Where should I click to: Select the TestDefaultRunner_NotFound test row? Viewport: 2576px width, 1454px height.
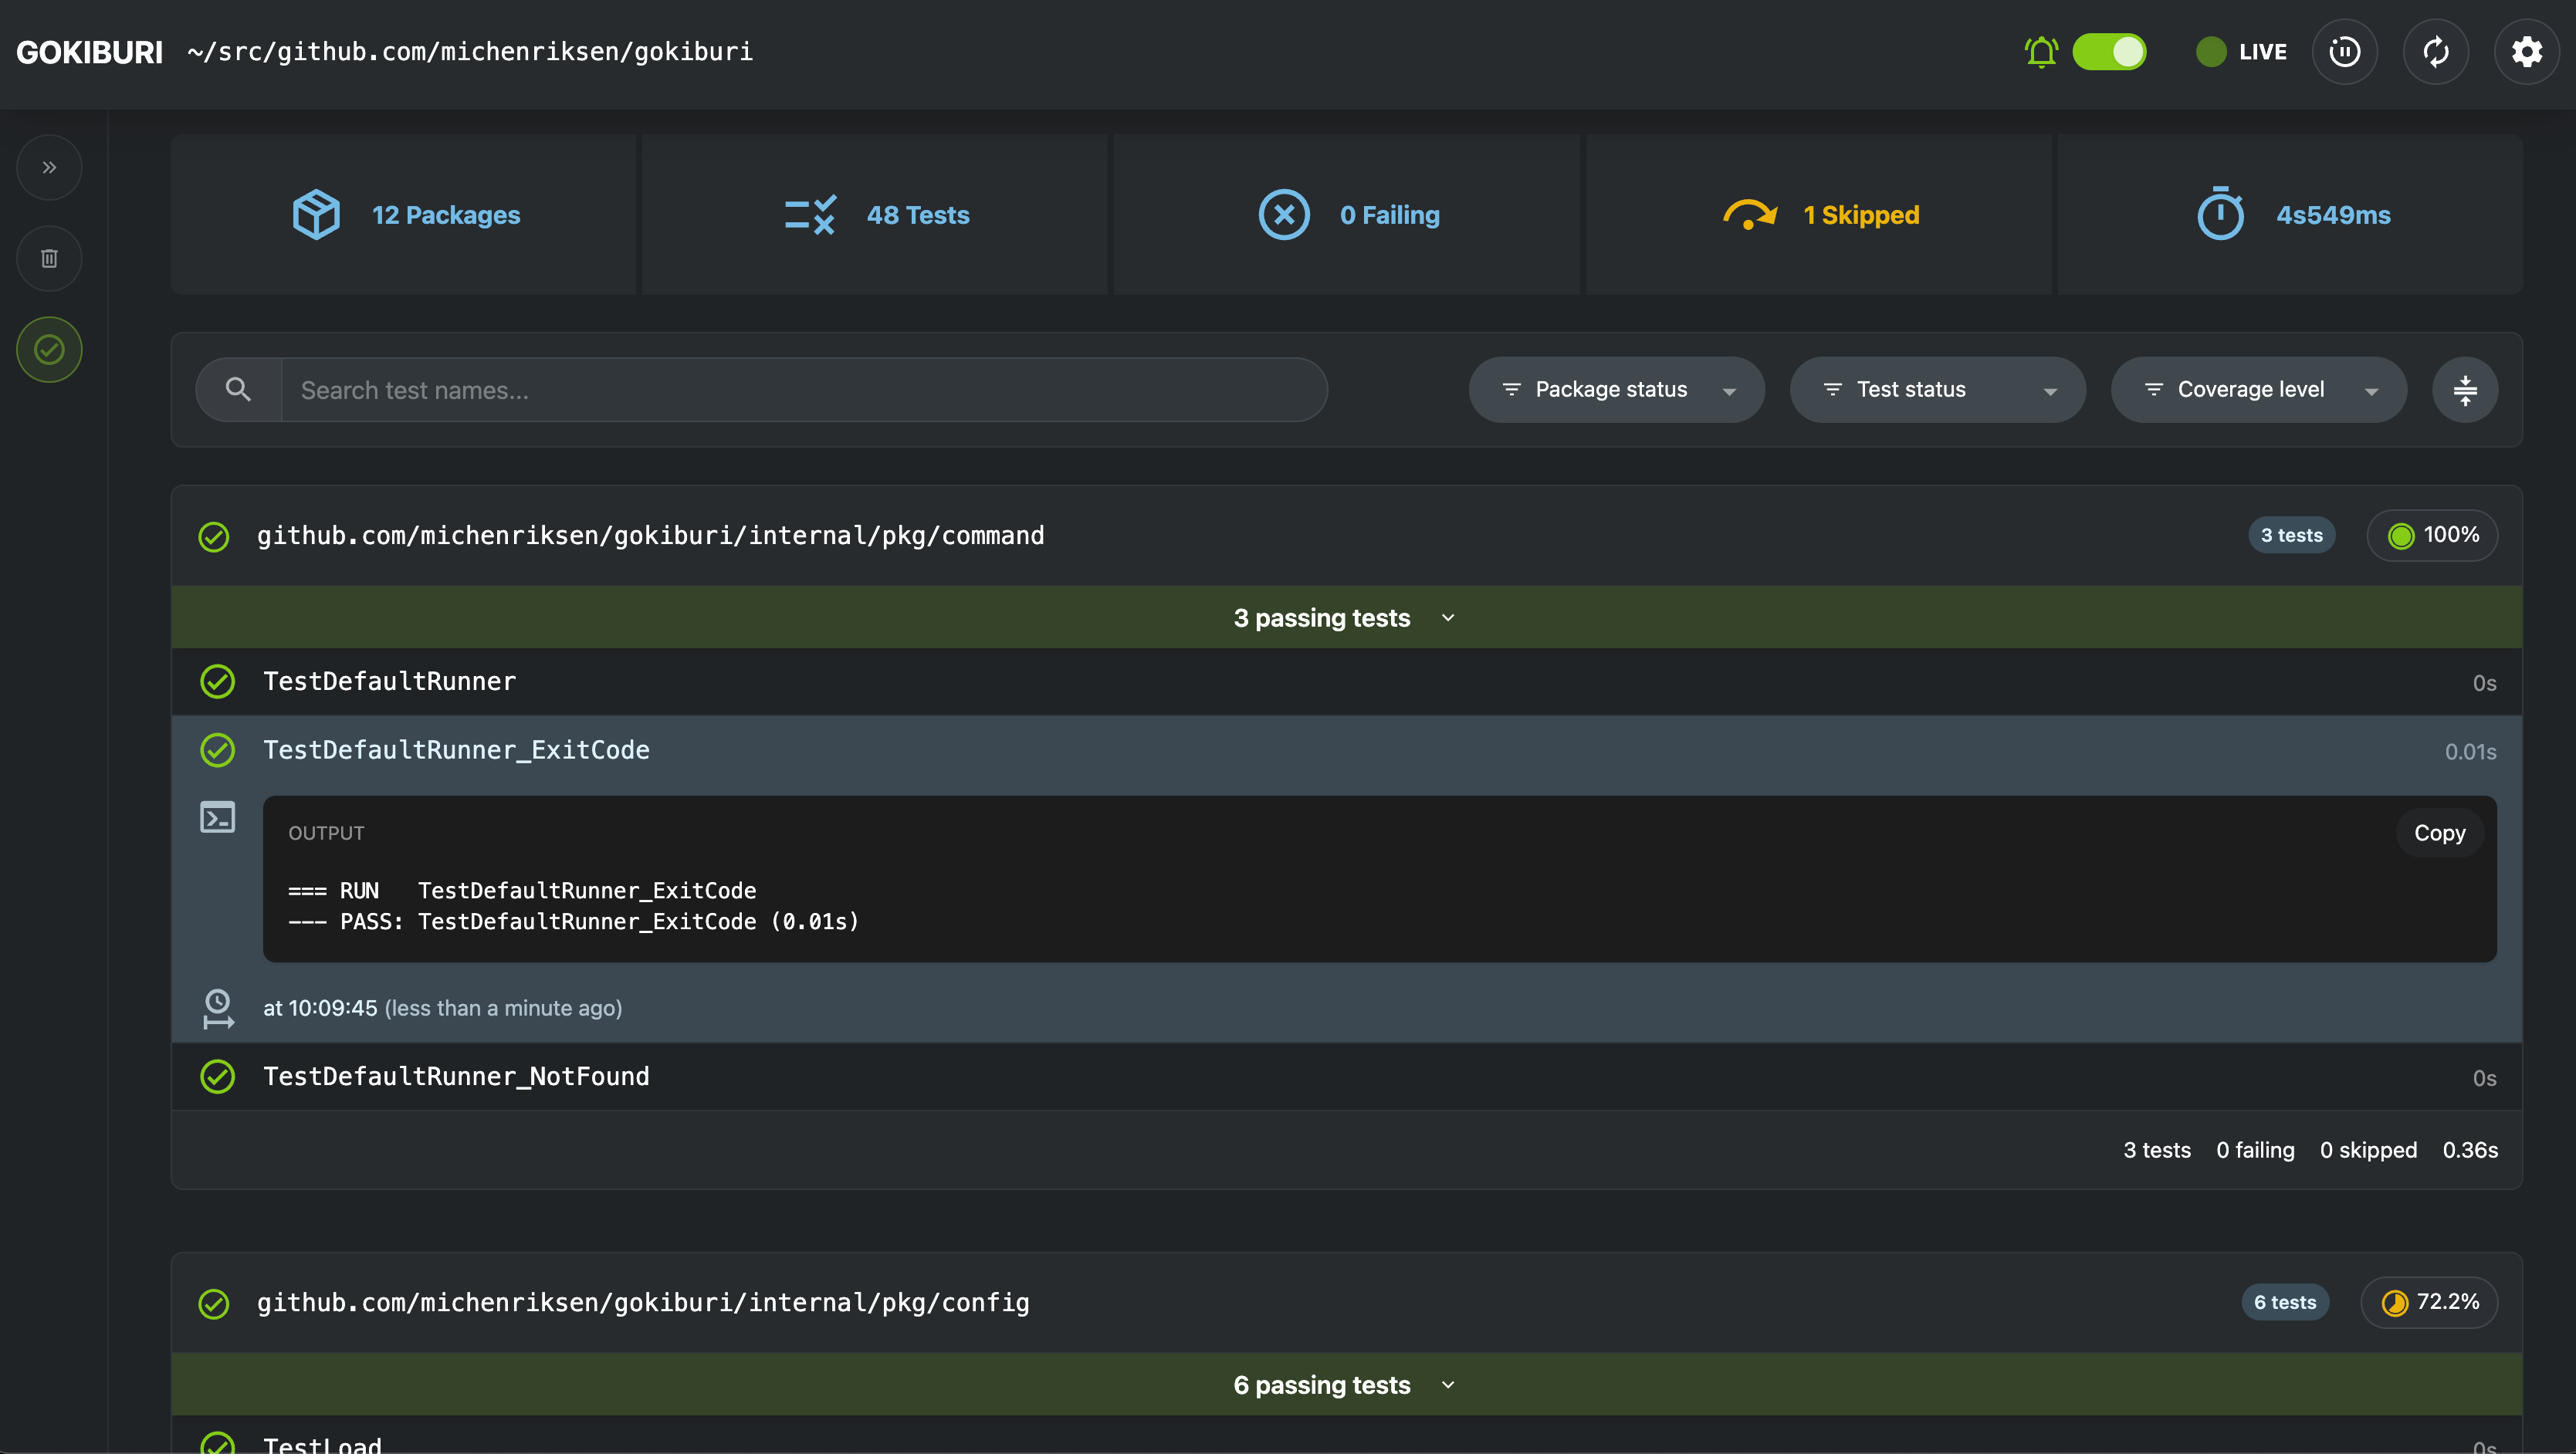[x=456, y=1076]
